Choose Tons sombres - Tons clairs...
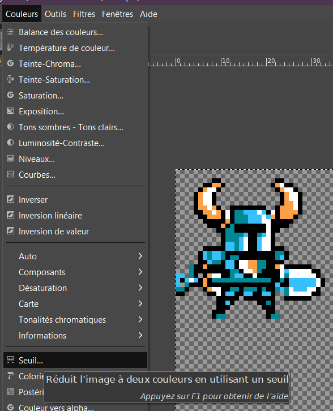 pos(75,127)
